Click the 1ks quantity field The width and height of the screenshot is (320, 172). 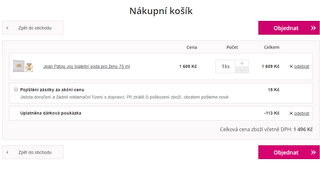[225, 66]
